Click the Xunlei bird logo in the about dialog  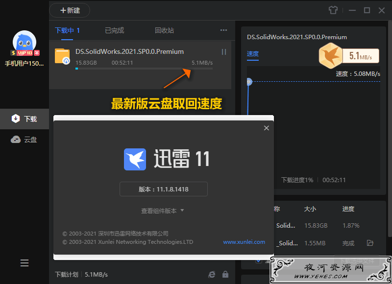135,159
